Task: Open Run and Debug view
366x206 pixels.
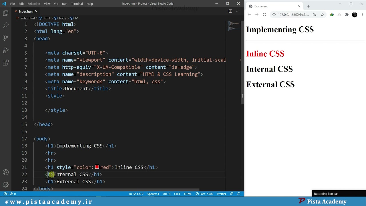Action: tap(6, 50)
